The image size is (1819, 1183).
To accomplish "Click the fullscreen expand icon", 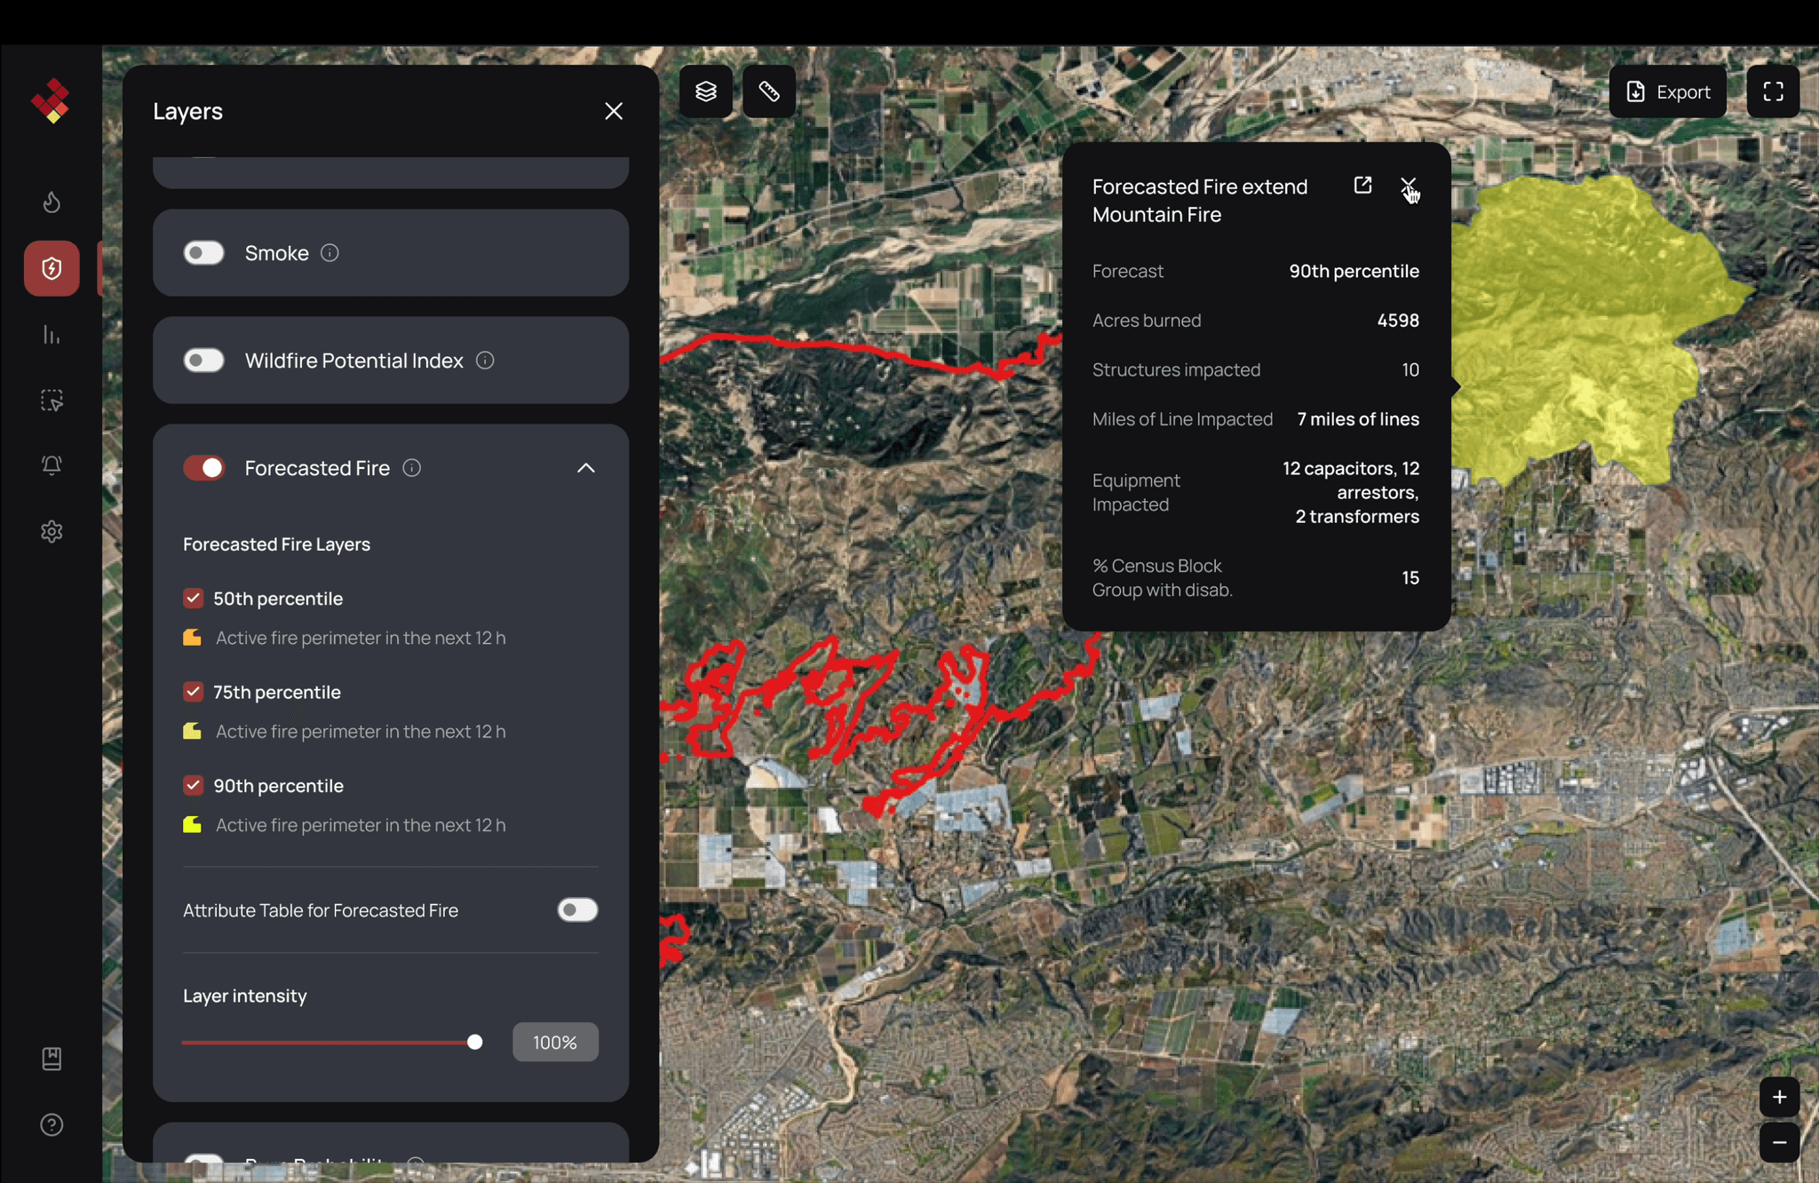I will (x=1775, y=91).
